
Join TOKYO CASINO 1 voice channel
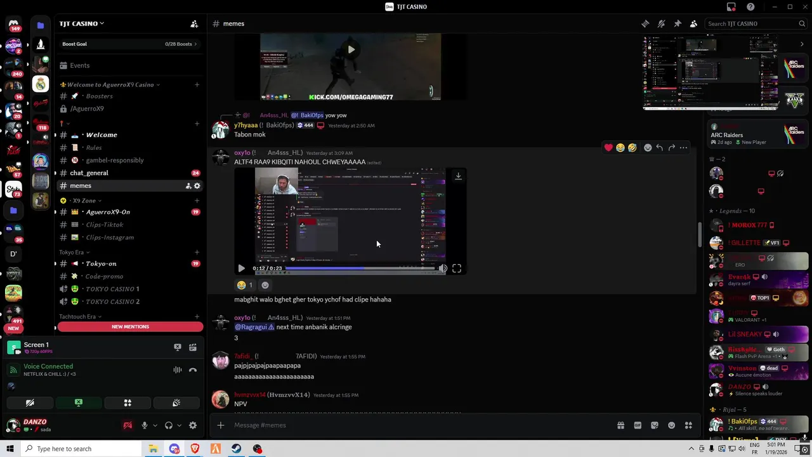pyautogui.click(x=129, y=289)
